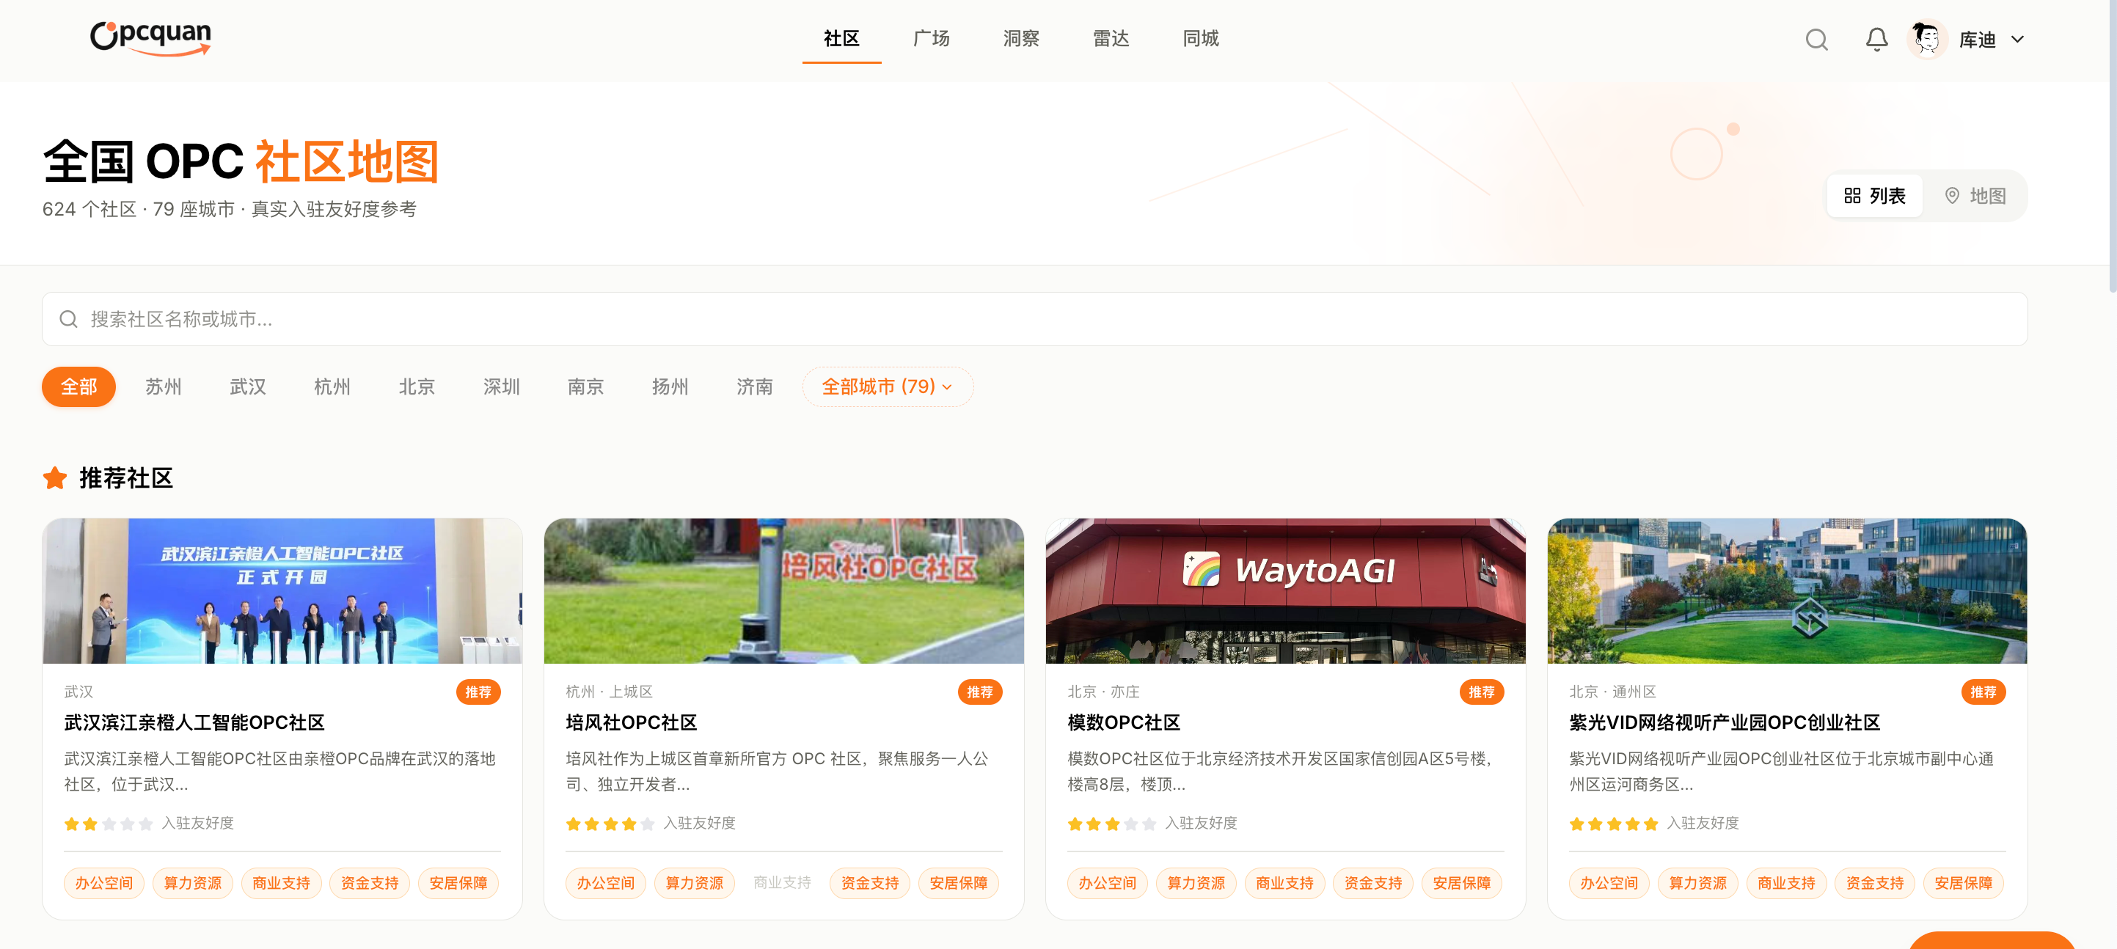Open the 洞察 navigation tab

point(1020,39)
